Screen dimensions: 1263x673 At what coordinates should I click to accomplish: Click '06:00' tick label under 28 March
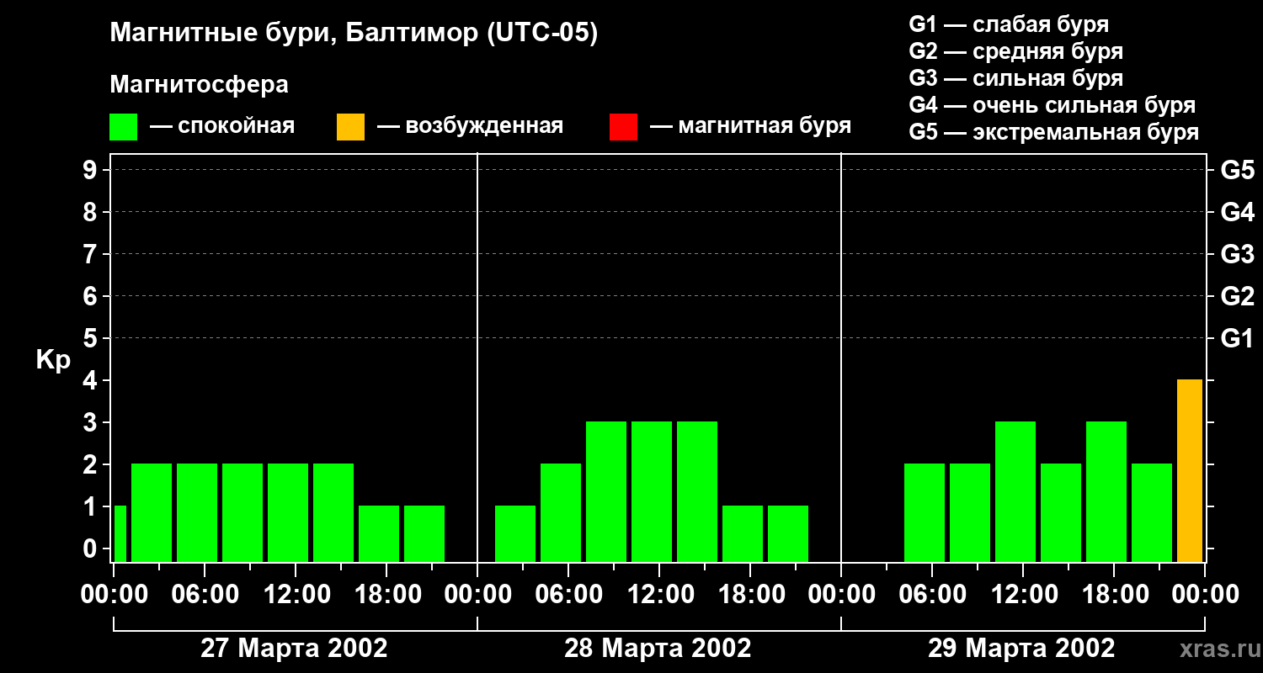[568, 595]
